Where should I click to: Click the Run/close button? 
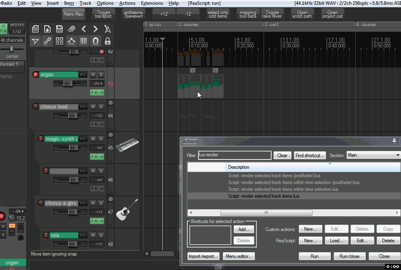click(349, 256)
